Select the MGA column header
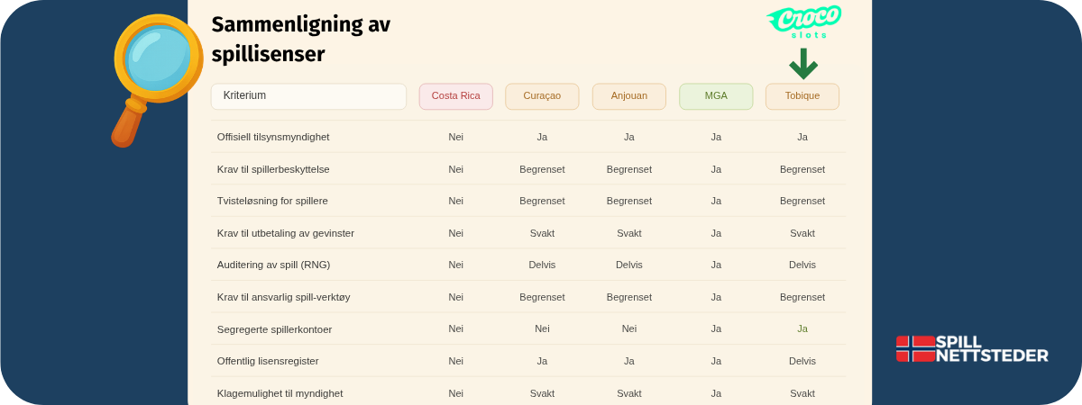The width and height of the screenshot is (1082, 405). pyautogui.click(x=716, y=96)
